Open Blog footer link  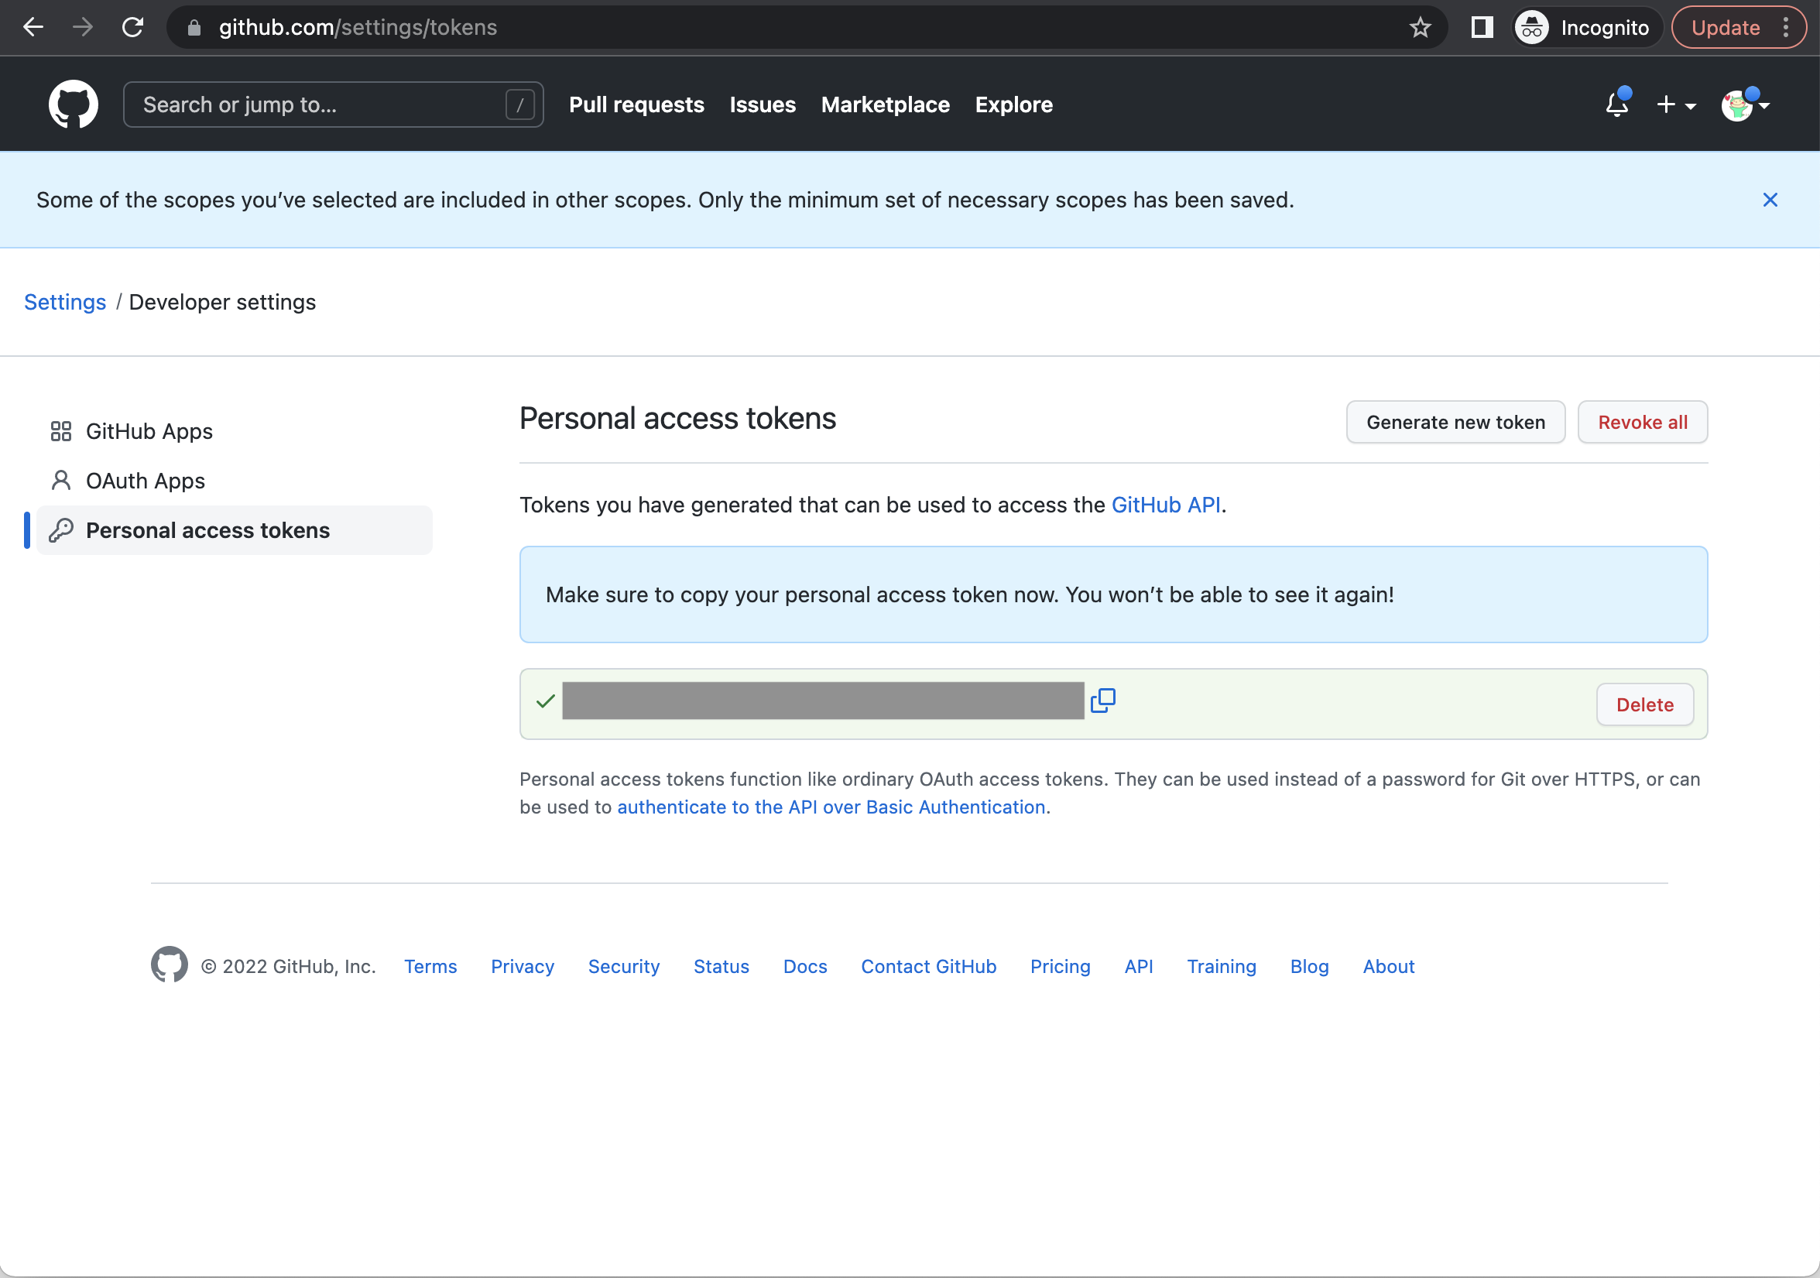[1309, 966]
